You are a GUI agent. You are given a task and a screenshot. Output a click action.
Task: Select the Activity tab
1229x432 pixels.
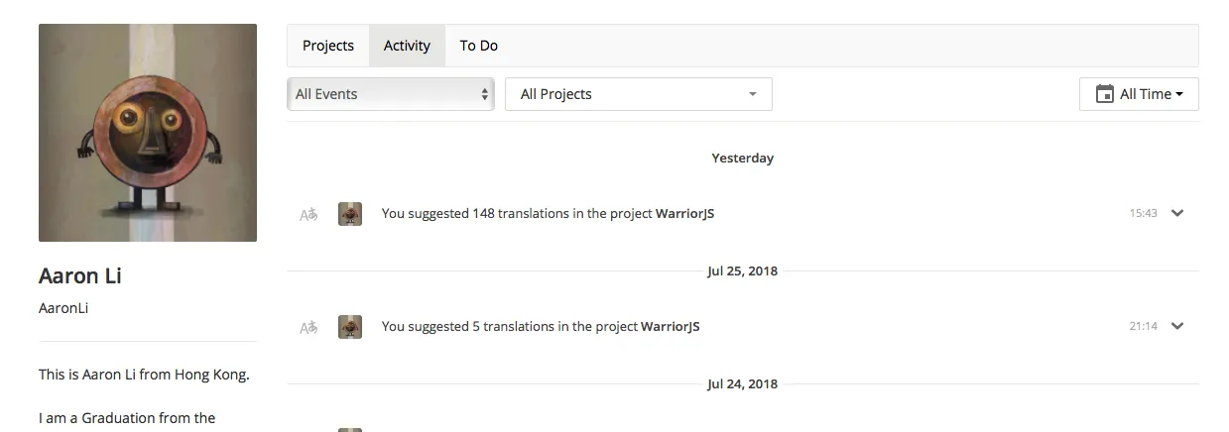407,46
